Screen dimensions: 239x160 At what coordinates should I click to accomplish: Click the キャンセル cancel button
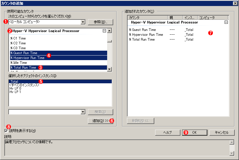pyautogui.click(x=222, y=133)
